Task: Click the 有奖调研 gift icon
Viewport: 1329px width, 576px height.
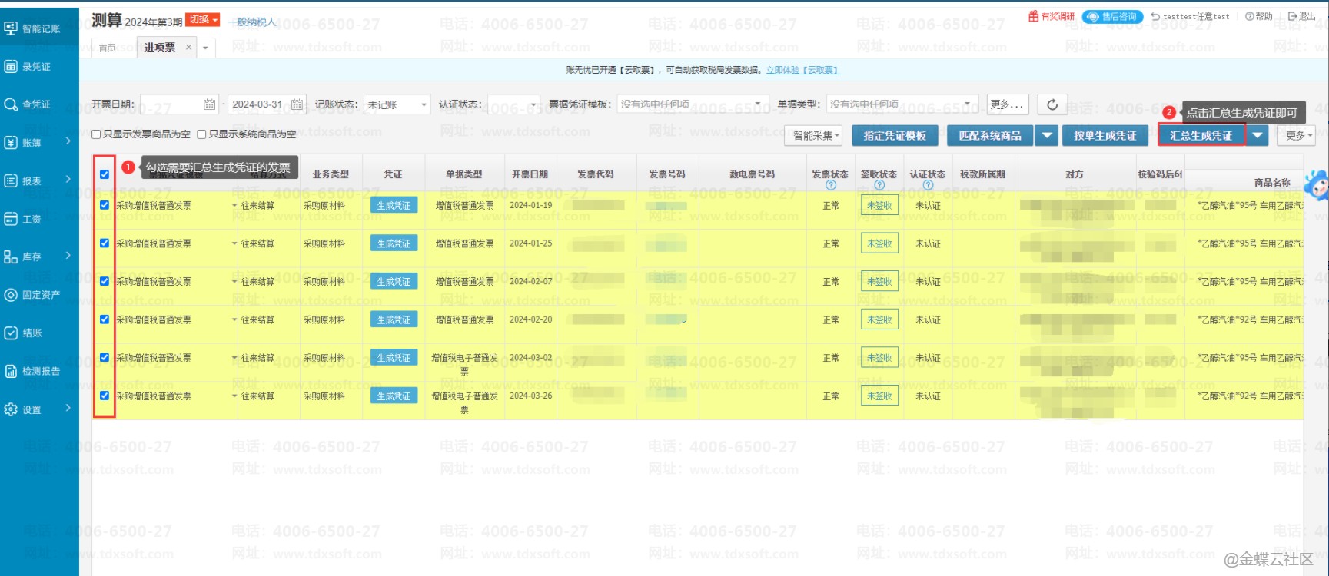Action: 1034,16
